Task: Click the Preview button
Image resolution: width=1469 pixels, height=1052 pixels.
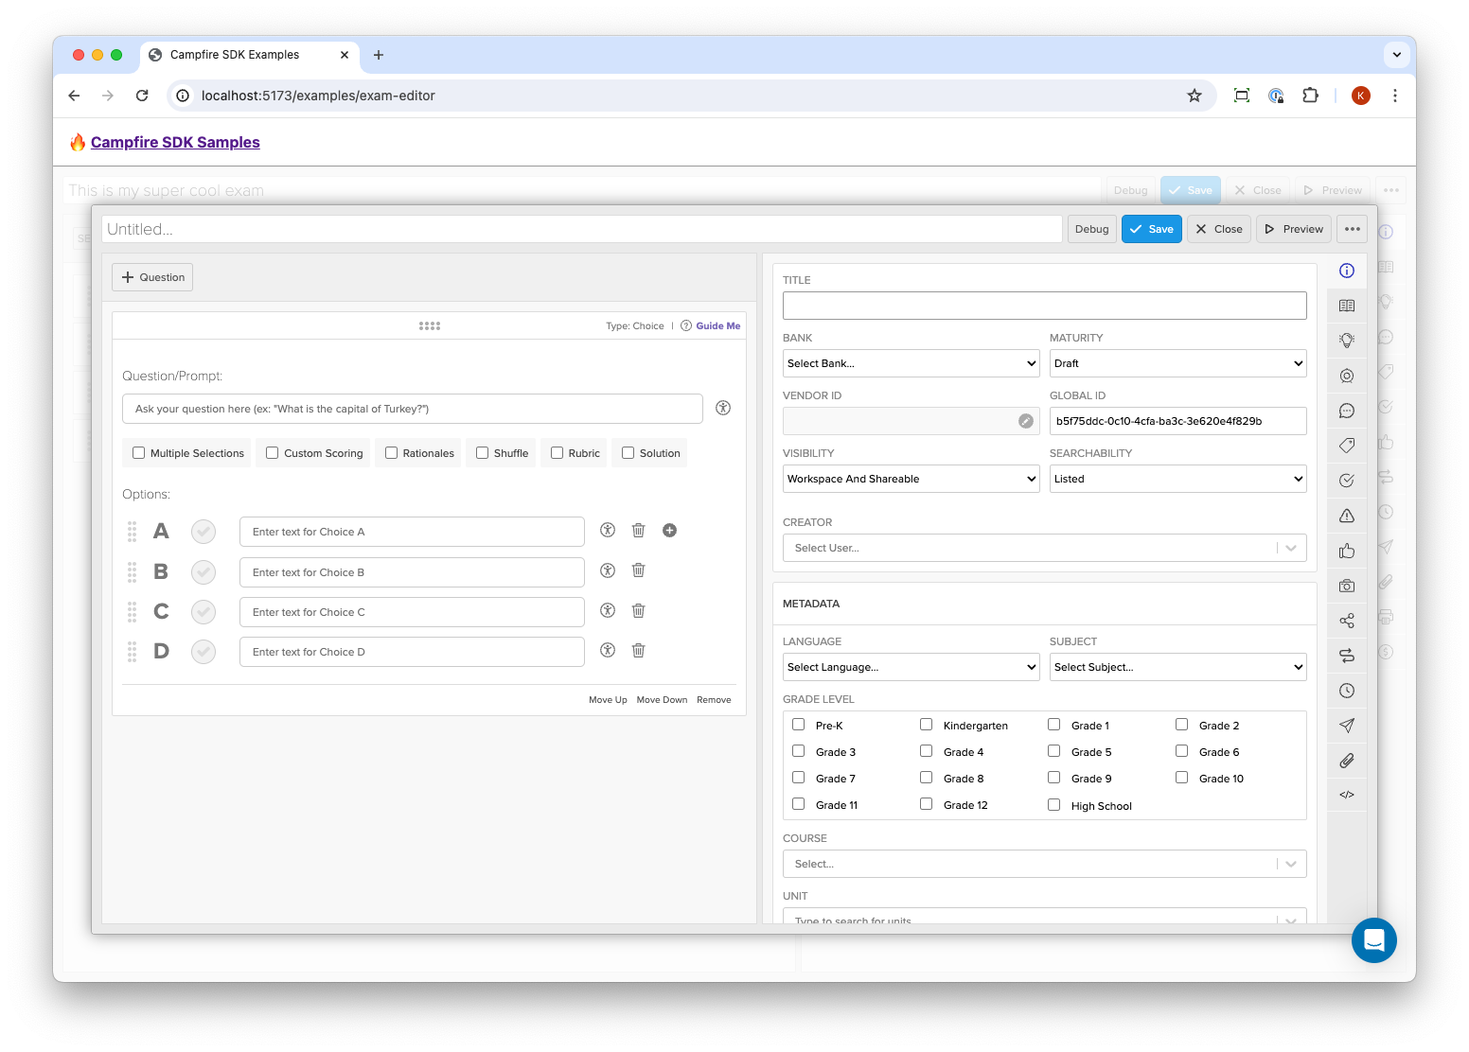Action: coord(1294,229)
